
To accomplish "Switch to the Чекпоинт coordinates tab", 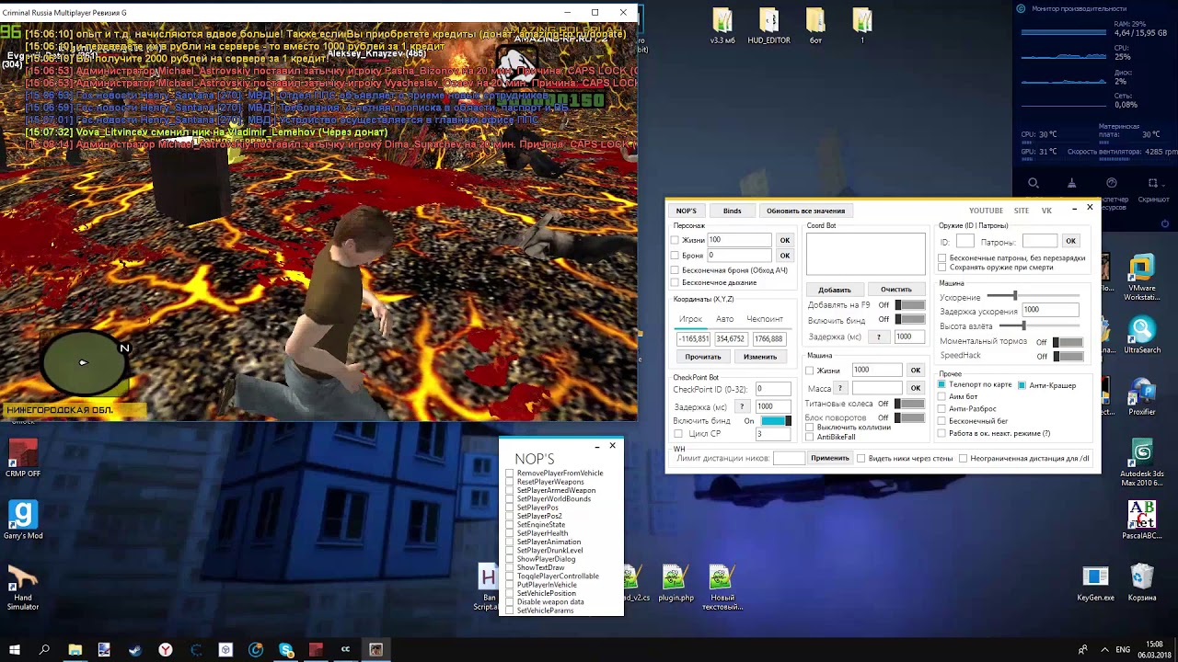I will point(765,319).
